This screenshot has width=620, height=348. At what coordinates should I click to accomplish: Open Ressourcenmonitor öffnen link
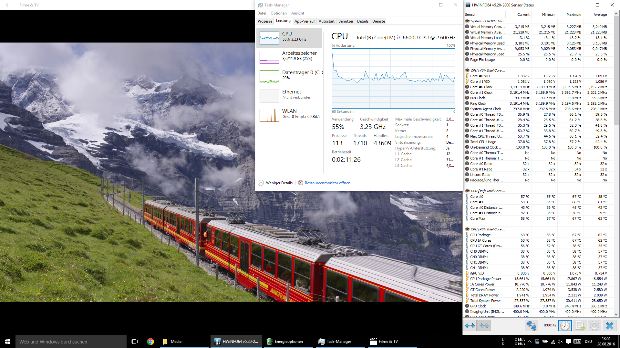tap(327, 183)
